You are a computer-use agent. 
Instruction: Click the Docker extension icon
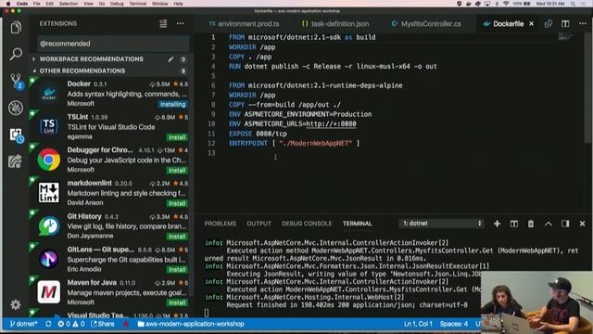(49, 93)
